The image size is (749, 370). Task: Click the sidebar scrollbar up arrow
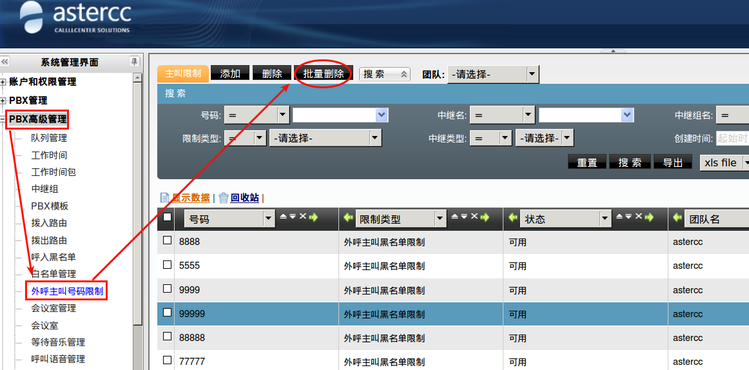pos(137,78)
